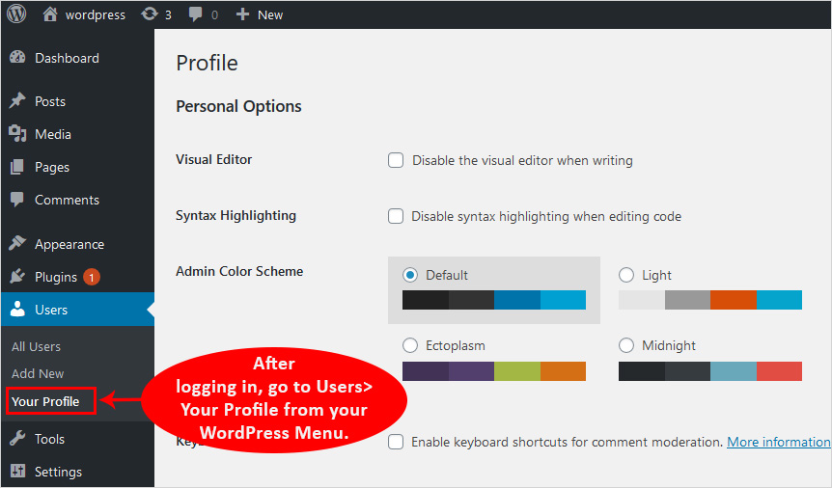Click the WordPress logo icon

16,14
